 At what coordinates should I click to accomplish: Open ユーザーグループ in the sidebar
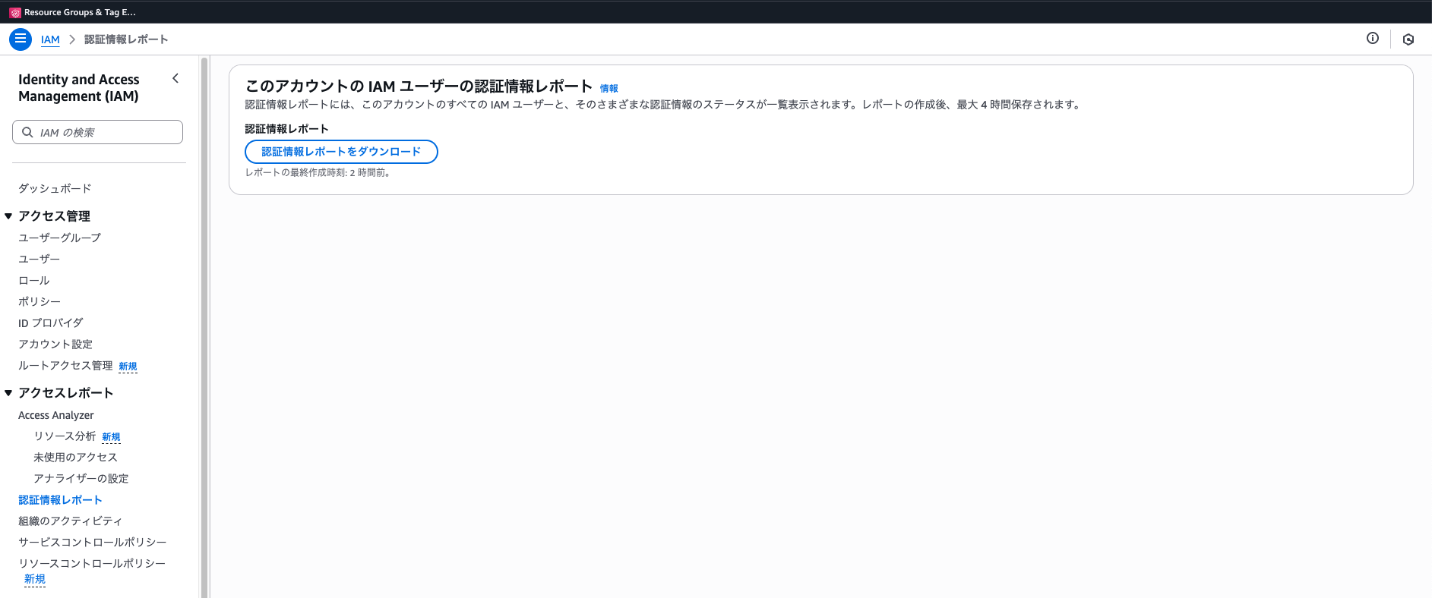pos(59,238)
